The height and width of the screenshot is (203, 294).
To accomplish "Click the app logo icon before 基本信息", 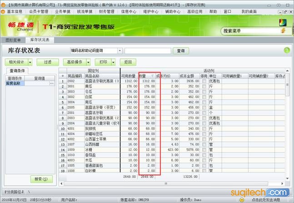I will [x=3, y=12].
